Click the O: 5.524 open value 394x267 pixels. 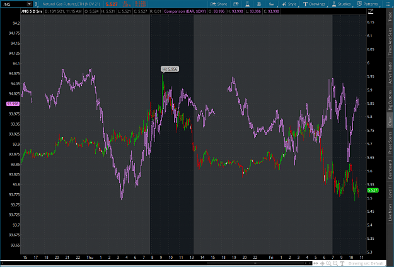[91, 11]
